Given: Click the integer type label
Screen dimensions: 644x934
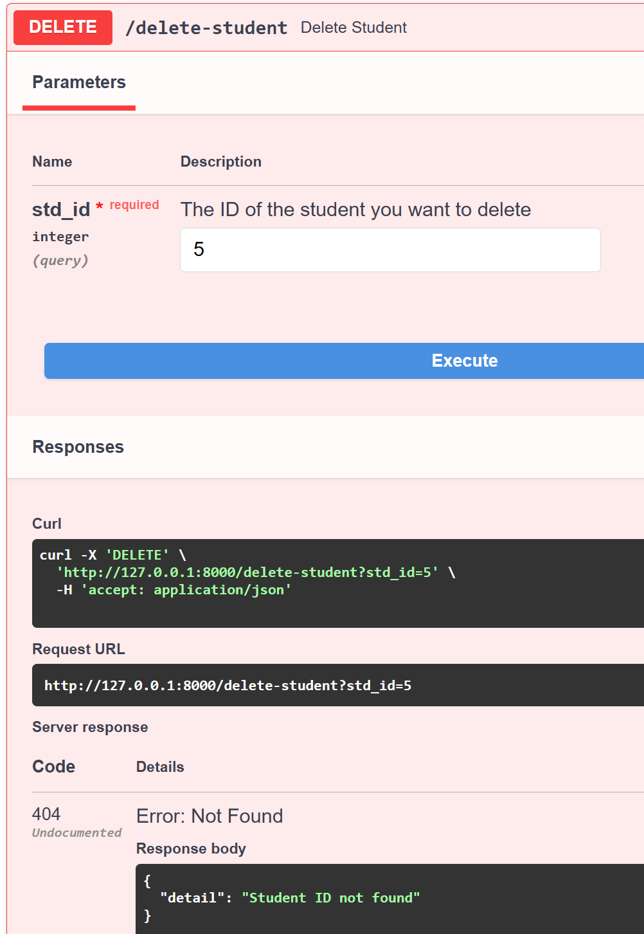Looking at the screenshot, I should tap(60, 237).
